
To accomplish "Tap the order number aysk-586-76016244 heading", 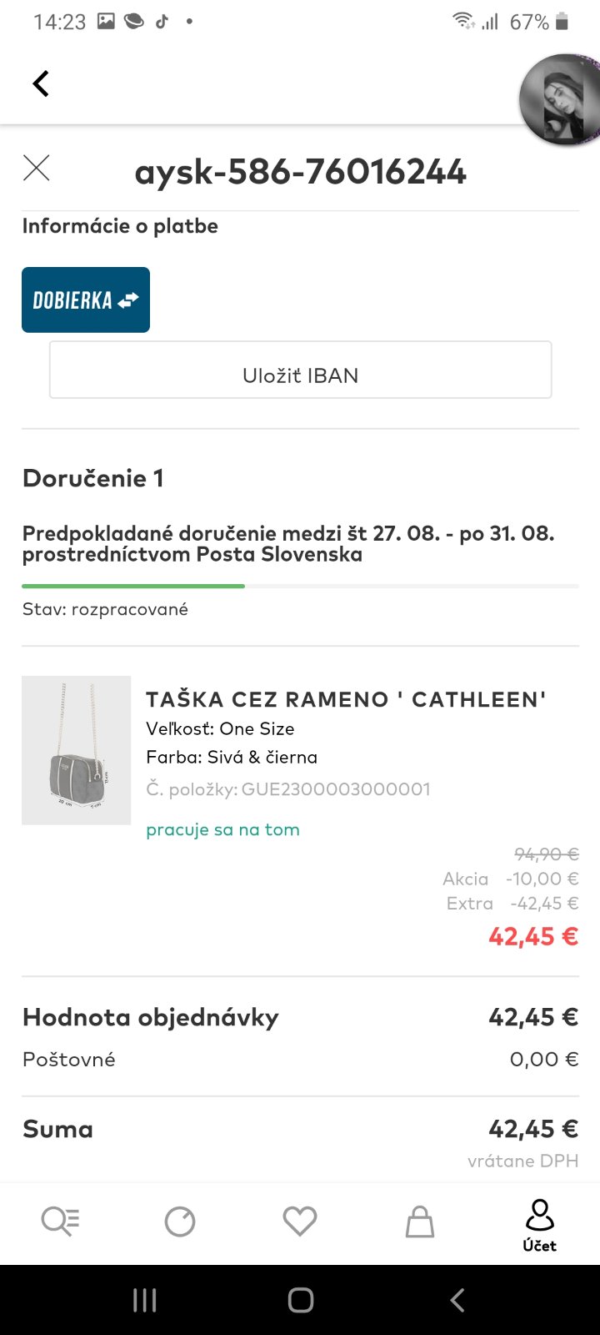I will [x=300, y=172].
